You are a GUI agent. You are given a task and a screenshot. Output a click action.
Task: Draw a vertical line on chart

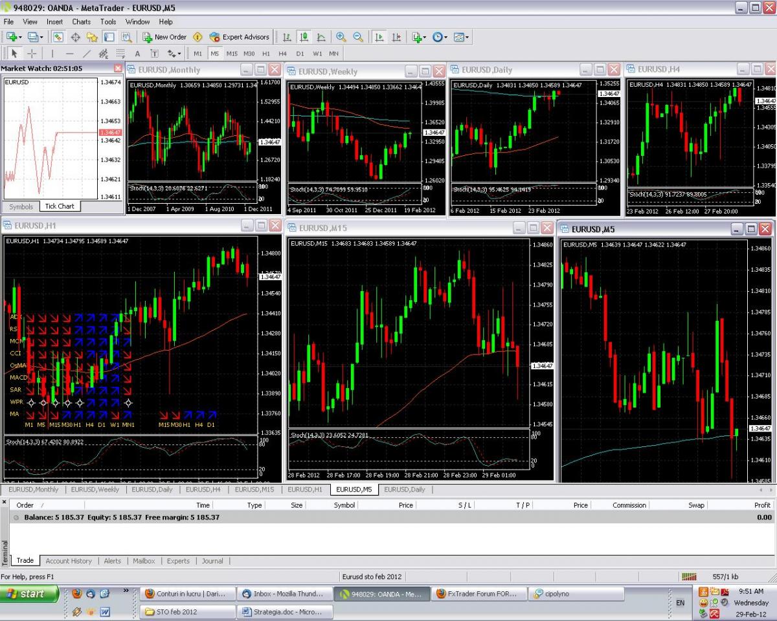pyautogui.click(x=52, y=54)
